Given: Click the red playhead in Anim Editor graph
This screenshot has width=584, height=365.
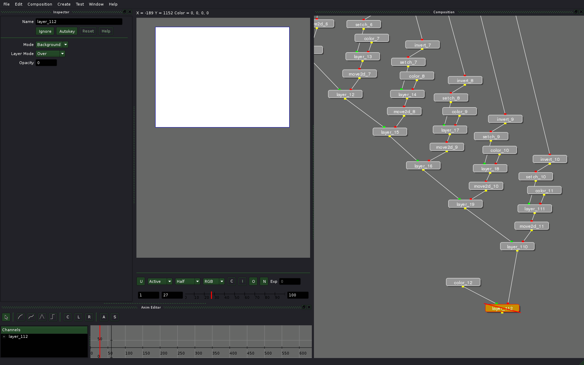Looking at the screenshot, I should click(x=100, y=341).
